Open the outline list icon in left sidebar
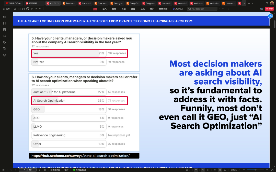Screen dimensions: 276x172 click(x=5, y=17)
